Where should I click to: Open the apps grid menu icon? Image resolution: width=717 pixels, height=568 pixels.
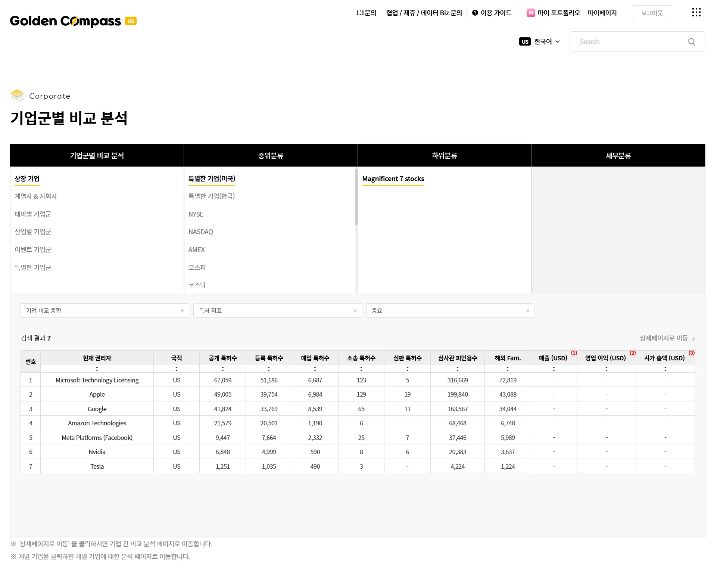[696, 12]
